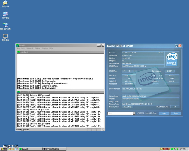Click the yellow 1.4 tray indicator
The height and width of the screenshot is (151, 189).
click(161, 149)
